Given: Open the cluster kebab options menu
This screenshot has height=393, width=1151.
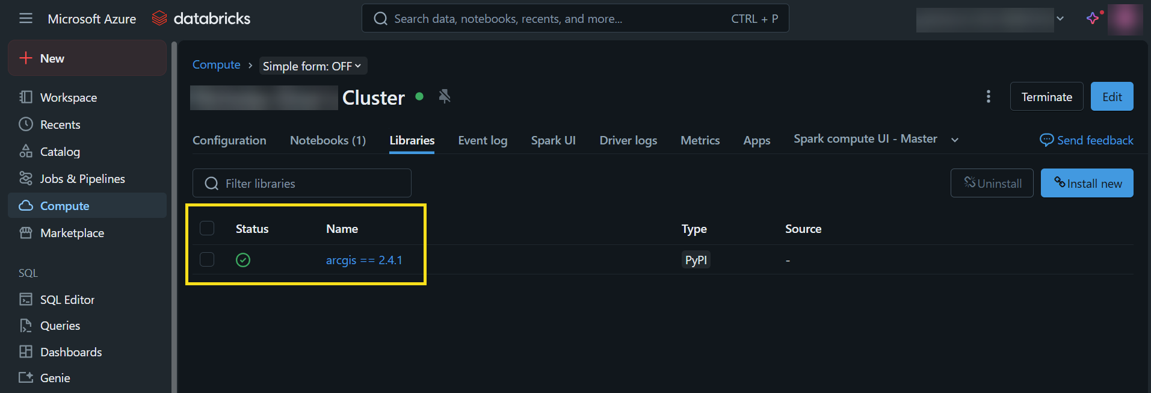Looking at the screenshot, I should 988,97.
